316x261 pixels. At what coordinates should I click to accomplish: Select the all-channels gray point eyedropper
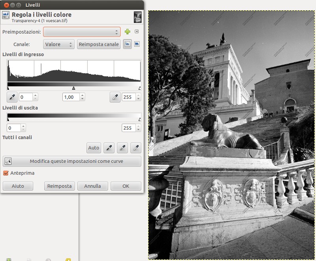click(122, 148)
